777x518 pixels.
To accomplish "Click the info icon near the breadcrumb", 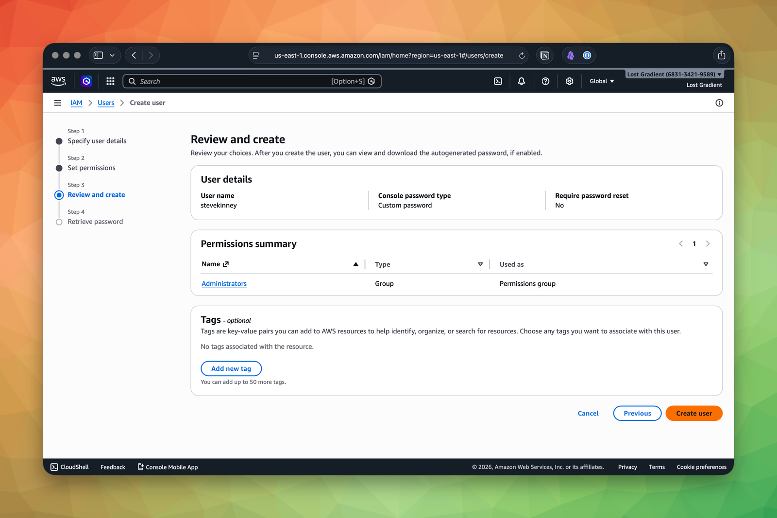I will (719, 103).
